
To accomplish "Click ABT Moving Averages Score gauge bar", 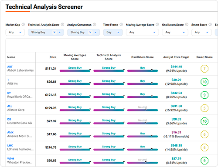I will point(75,71).
